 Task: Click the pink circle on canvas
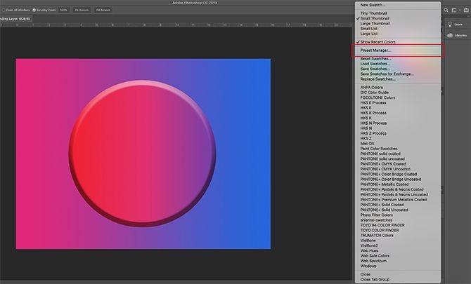coord(143,152)
